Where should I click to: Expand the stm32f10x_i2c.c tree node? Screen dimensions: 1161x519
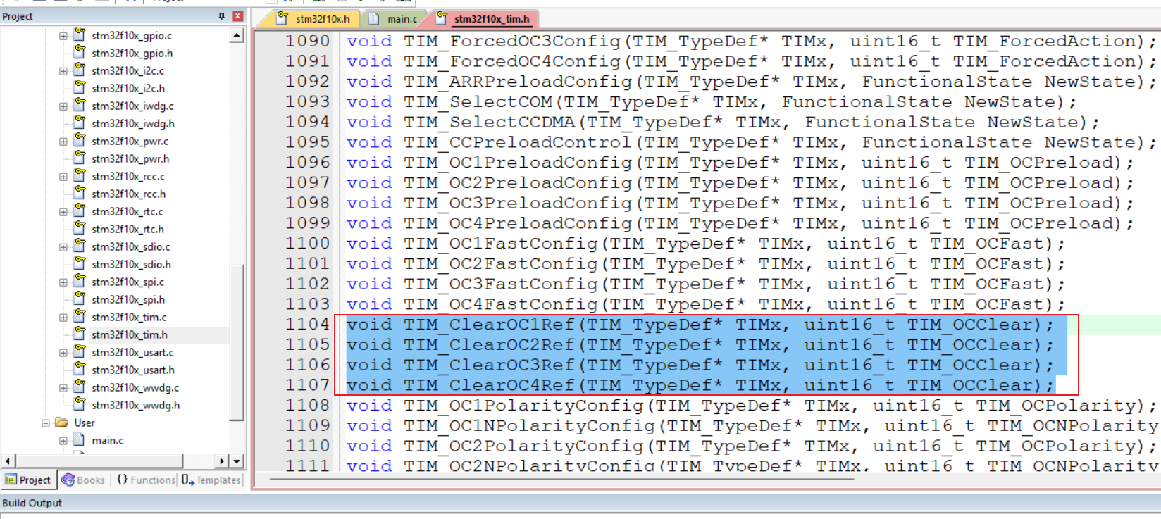(63, 71)
